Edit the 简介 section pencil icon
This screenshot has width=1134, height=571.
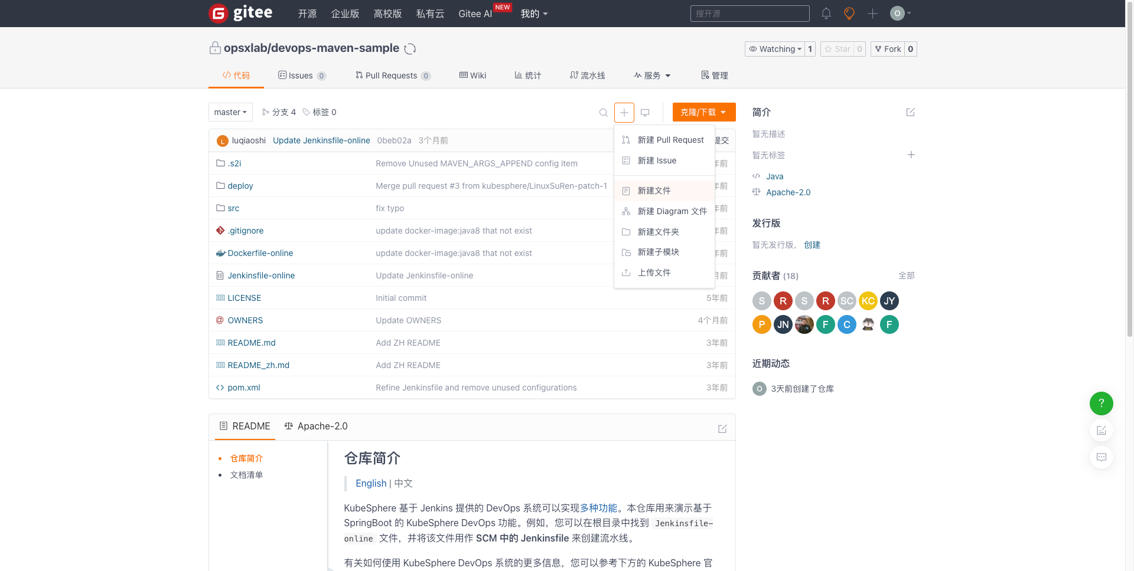(911, 112)
